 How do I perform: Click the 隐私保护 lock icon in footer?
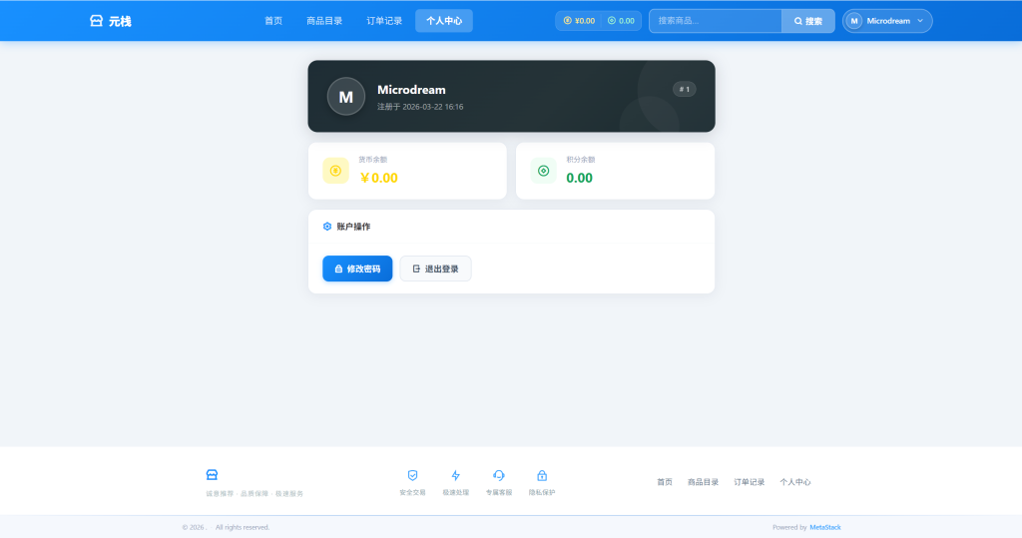tap(542, 476)
